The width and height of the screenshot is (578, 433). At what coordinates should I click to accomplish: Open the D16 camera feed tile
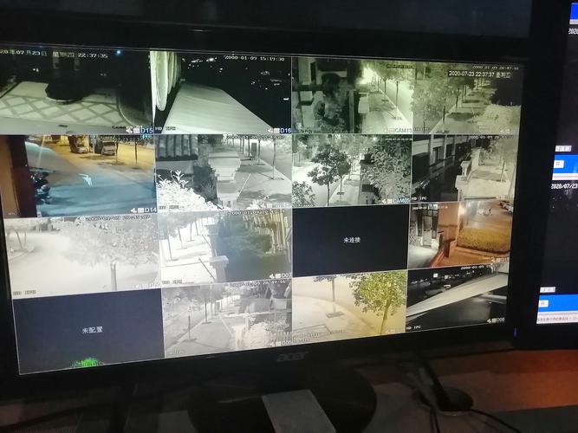pos(222,93)
